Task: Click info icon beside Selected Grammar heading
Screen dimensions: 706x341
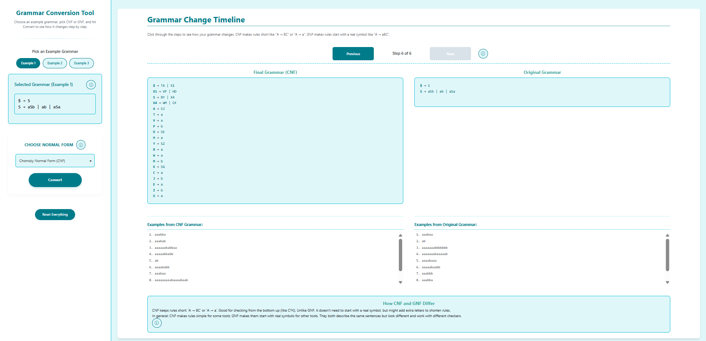Action: pyautogui.click(x=91, y=85)
